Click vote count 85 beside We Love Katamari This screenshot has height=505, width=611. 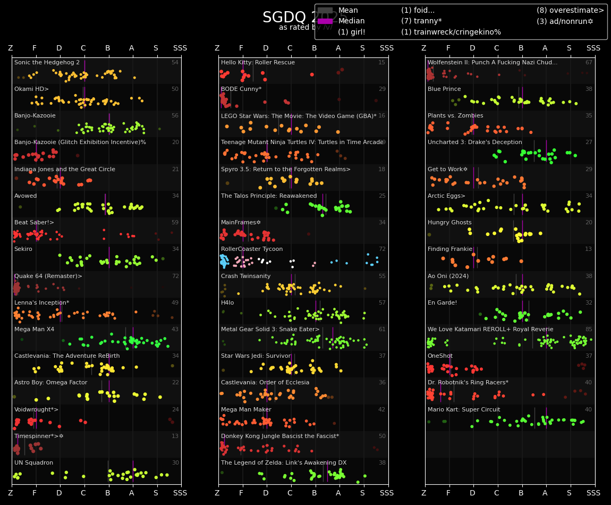coord(589,329)
